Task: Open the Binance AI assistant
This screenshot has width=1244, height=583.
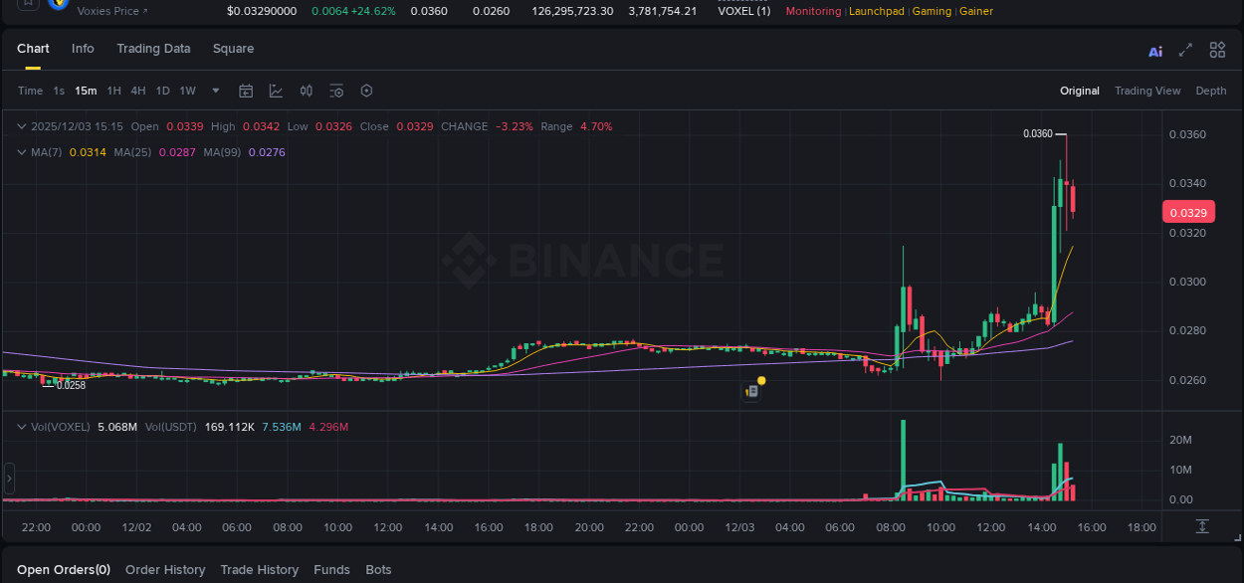Action: (1154, 50)
